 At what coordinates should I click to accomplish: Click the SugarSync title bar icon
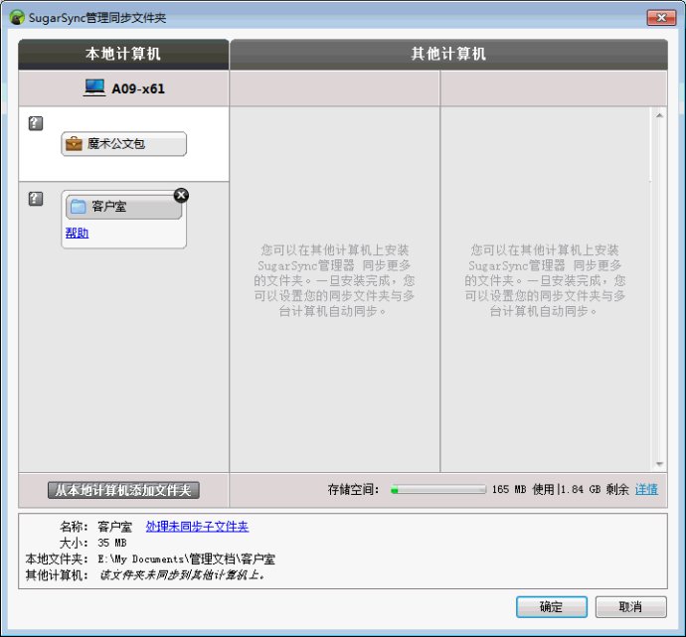17,18
